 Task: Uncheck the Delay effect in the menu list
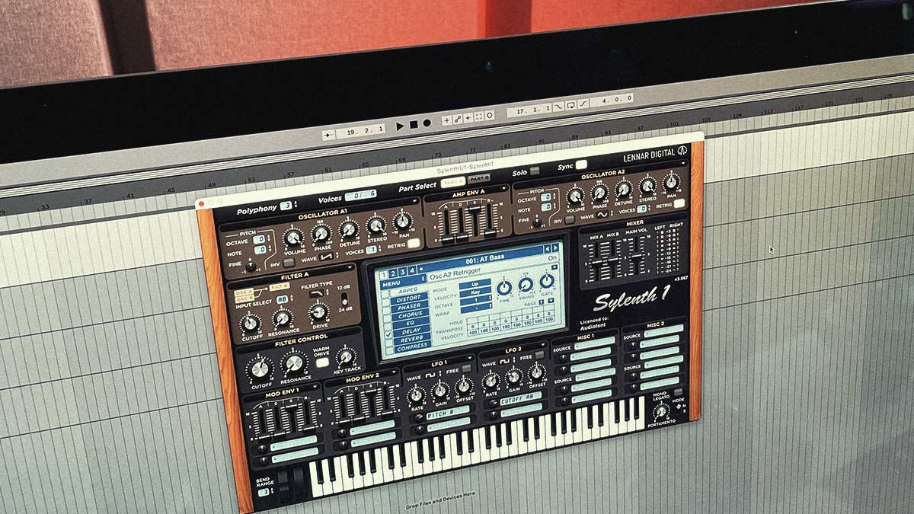pos(388,335)
